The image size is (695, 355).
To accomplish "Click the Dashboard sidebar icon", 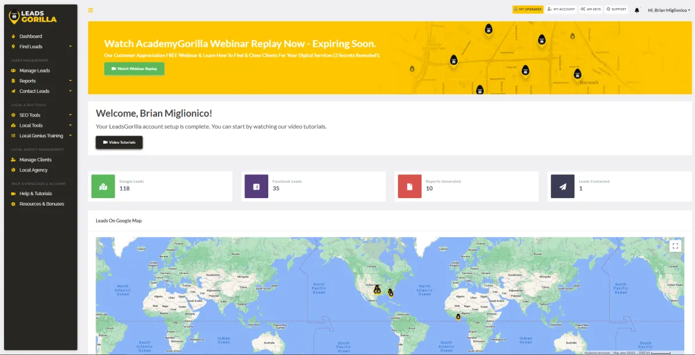I will (13, 36).
